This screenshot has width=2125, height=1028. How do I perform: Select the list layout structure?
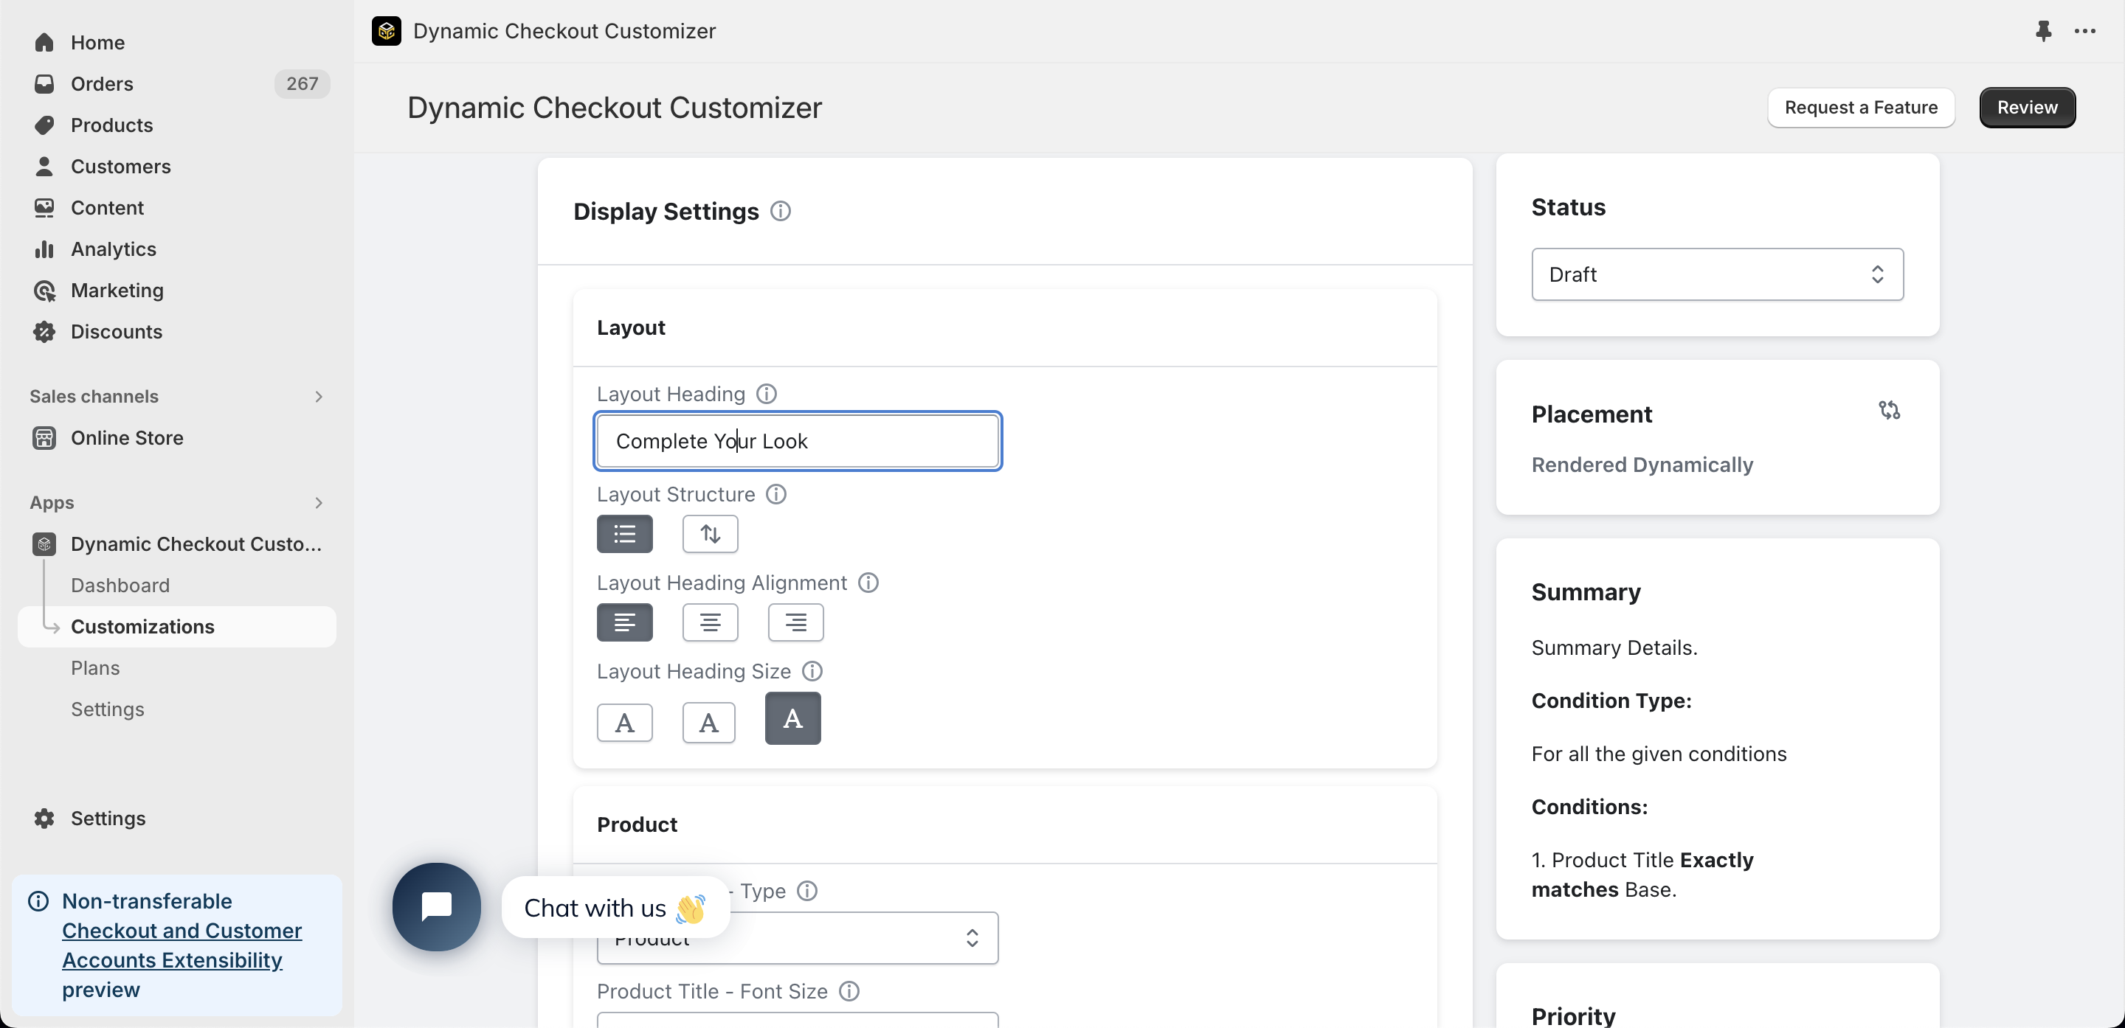point(624,532)
